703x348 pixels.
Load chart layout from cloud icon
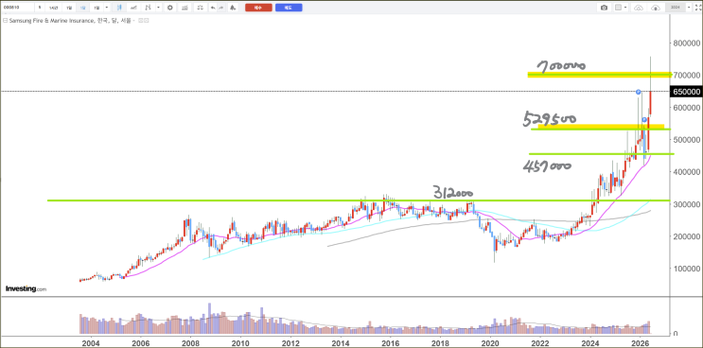639,8
